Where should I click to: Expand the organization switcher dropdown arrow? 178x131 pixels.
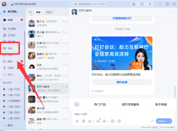(22, 11)
